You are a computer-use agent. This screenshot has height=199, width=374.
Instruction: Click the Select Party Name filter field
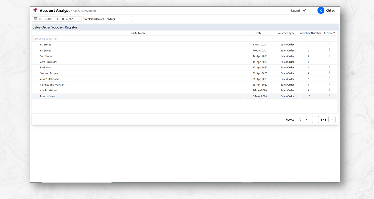tap(138, 39)
